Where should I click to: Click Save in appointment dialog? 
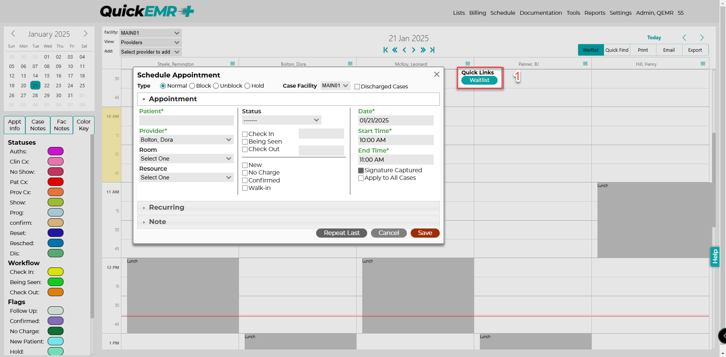click(425, 233)
